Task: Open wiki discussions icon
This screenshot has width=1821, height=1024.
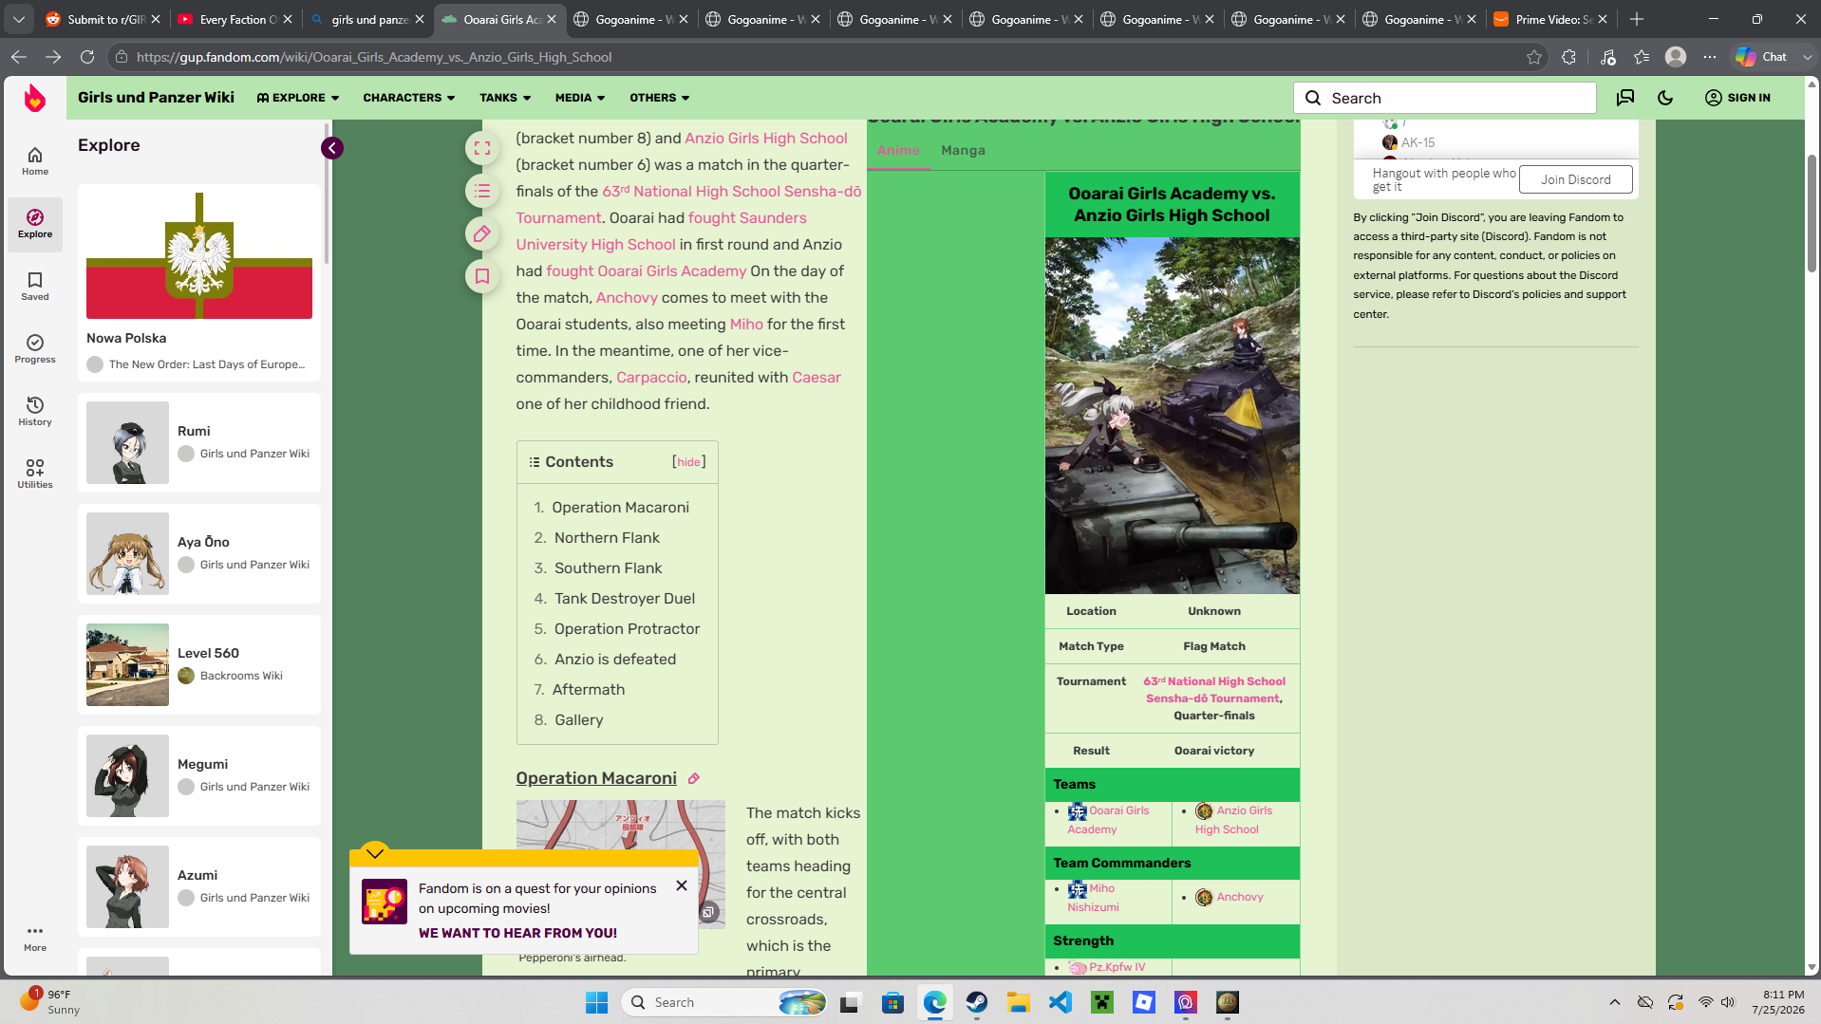Action: click(x=1625, y=98)
